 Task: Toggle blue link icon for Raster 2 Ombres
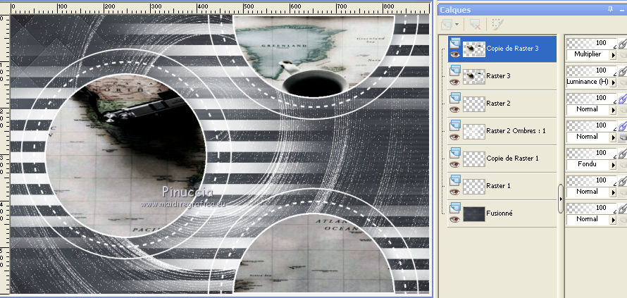pos(622,127)
